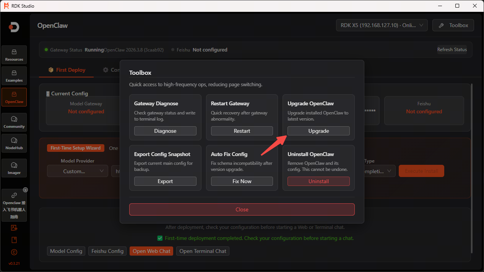The image size is (484, 272).
Task: Maximize the RDK Studio window
Action: (457, 6)
